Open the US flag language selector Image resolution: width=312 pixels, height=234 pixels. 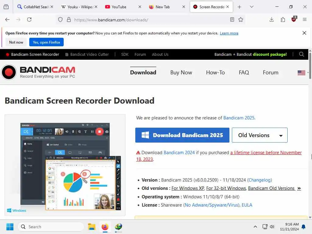(301, 73)
